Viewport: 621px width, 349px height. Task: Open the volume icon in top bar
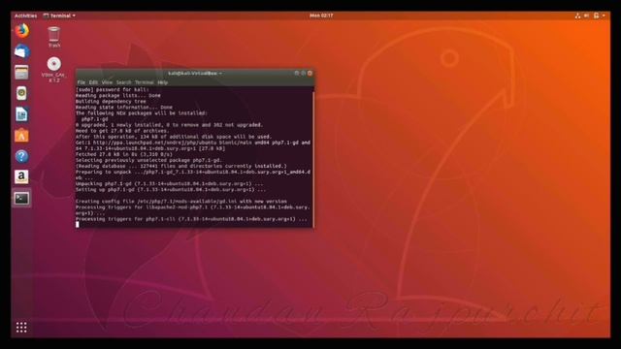coord(586,16)
